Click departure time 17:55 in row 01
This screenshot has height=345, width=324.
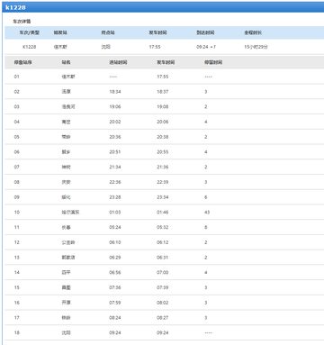163,77
